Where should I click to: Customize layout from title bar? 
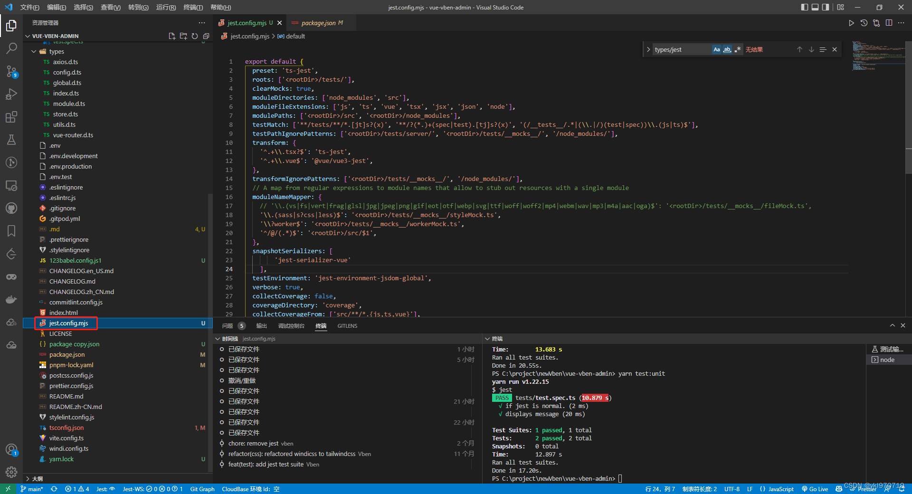pyautogui.click(x=841, y=7)
